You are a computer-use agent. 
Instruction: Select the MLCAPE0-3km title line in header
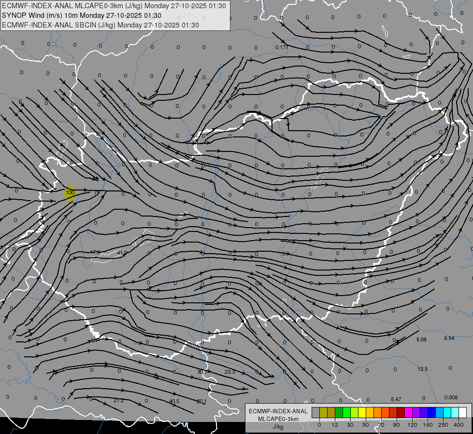point(114,6)
